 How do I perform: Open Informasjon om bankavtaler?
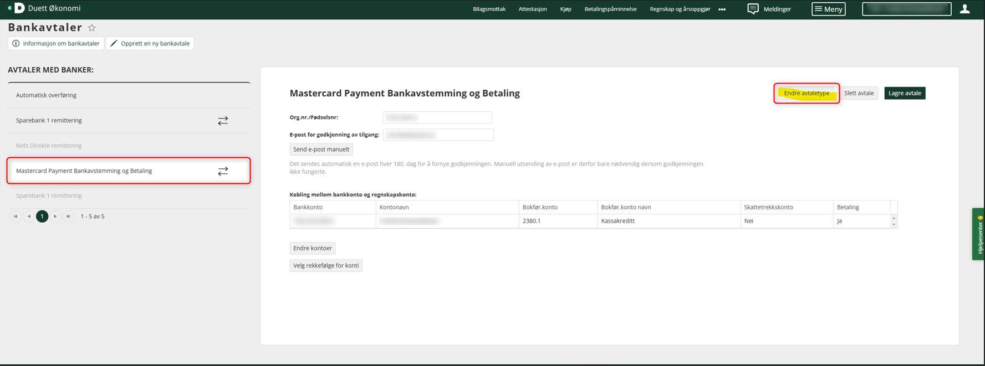point(56,43)
